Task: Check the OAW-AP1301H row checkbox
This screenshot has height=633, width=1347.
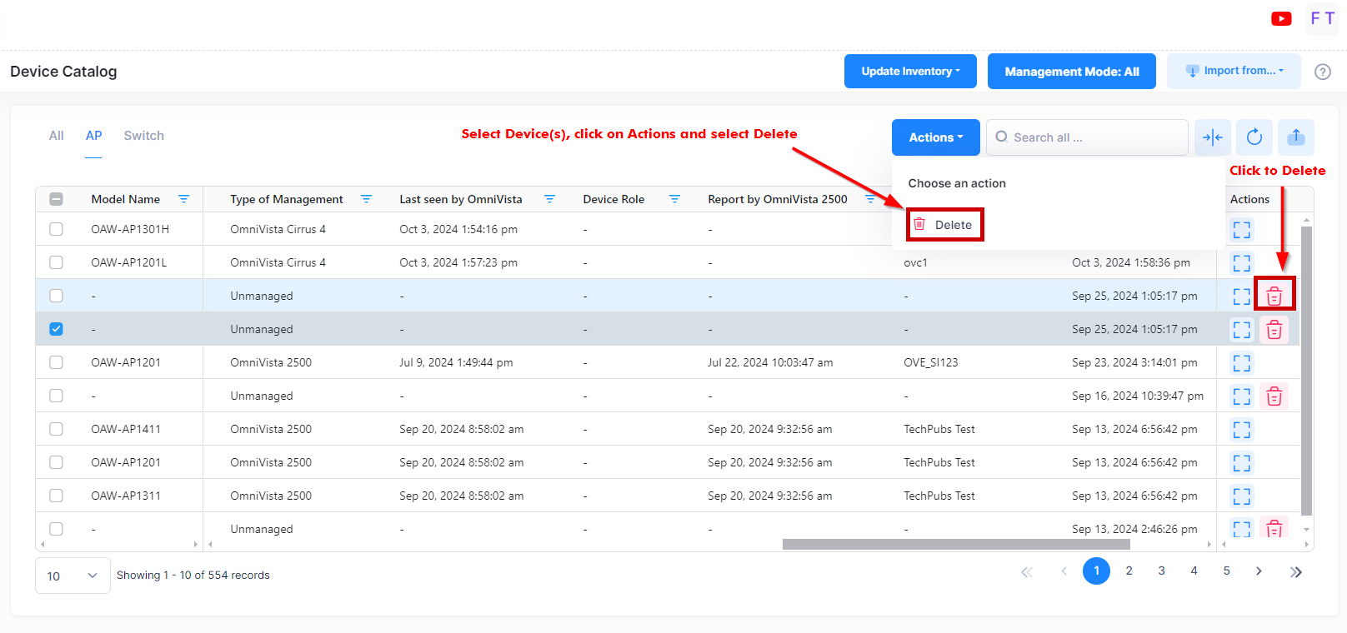Action: coord(56,229)
